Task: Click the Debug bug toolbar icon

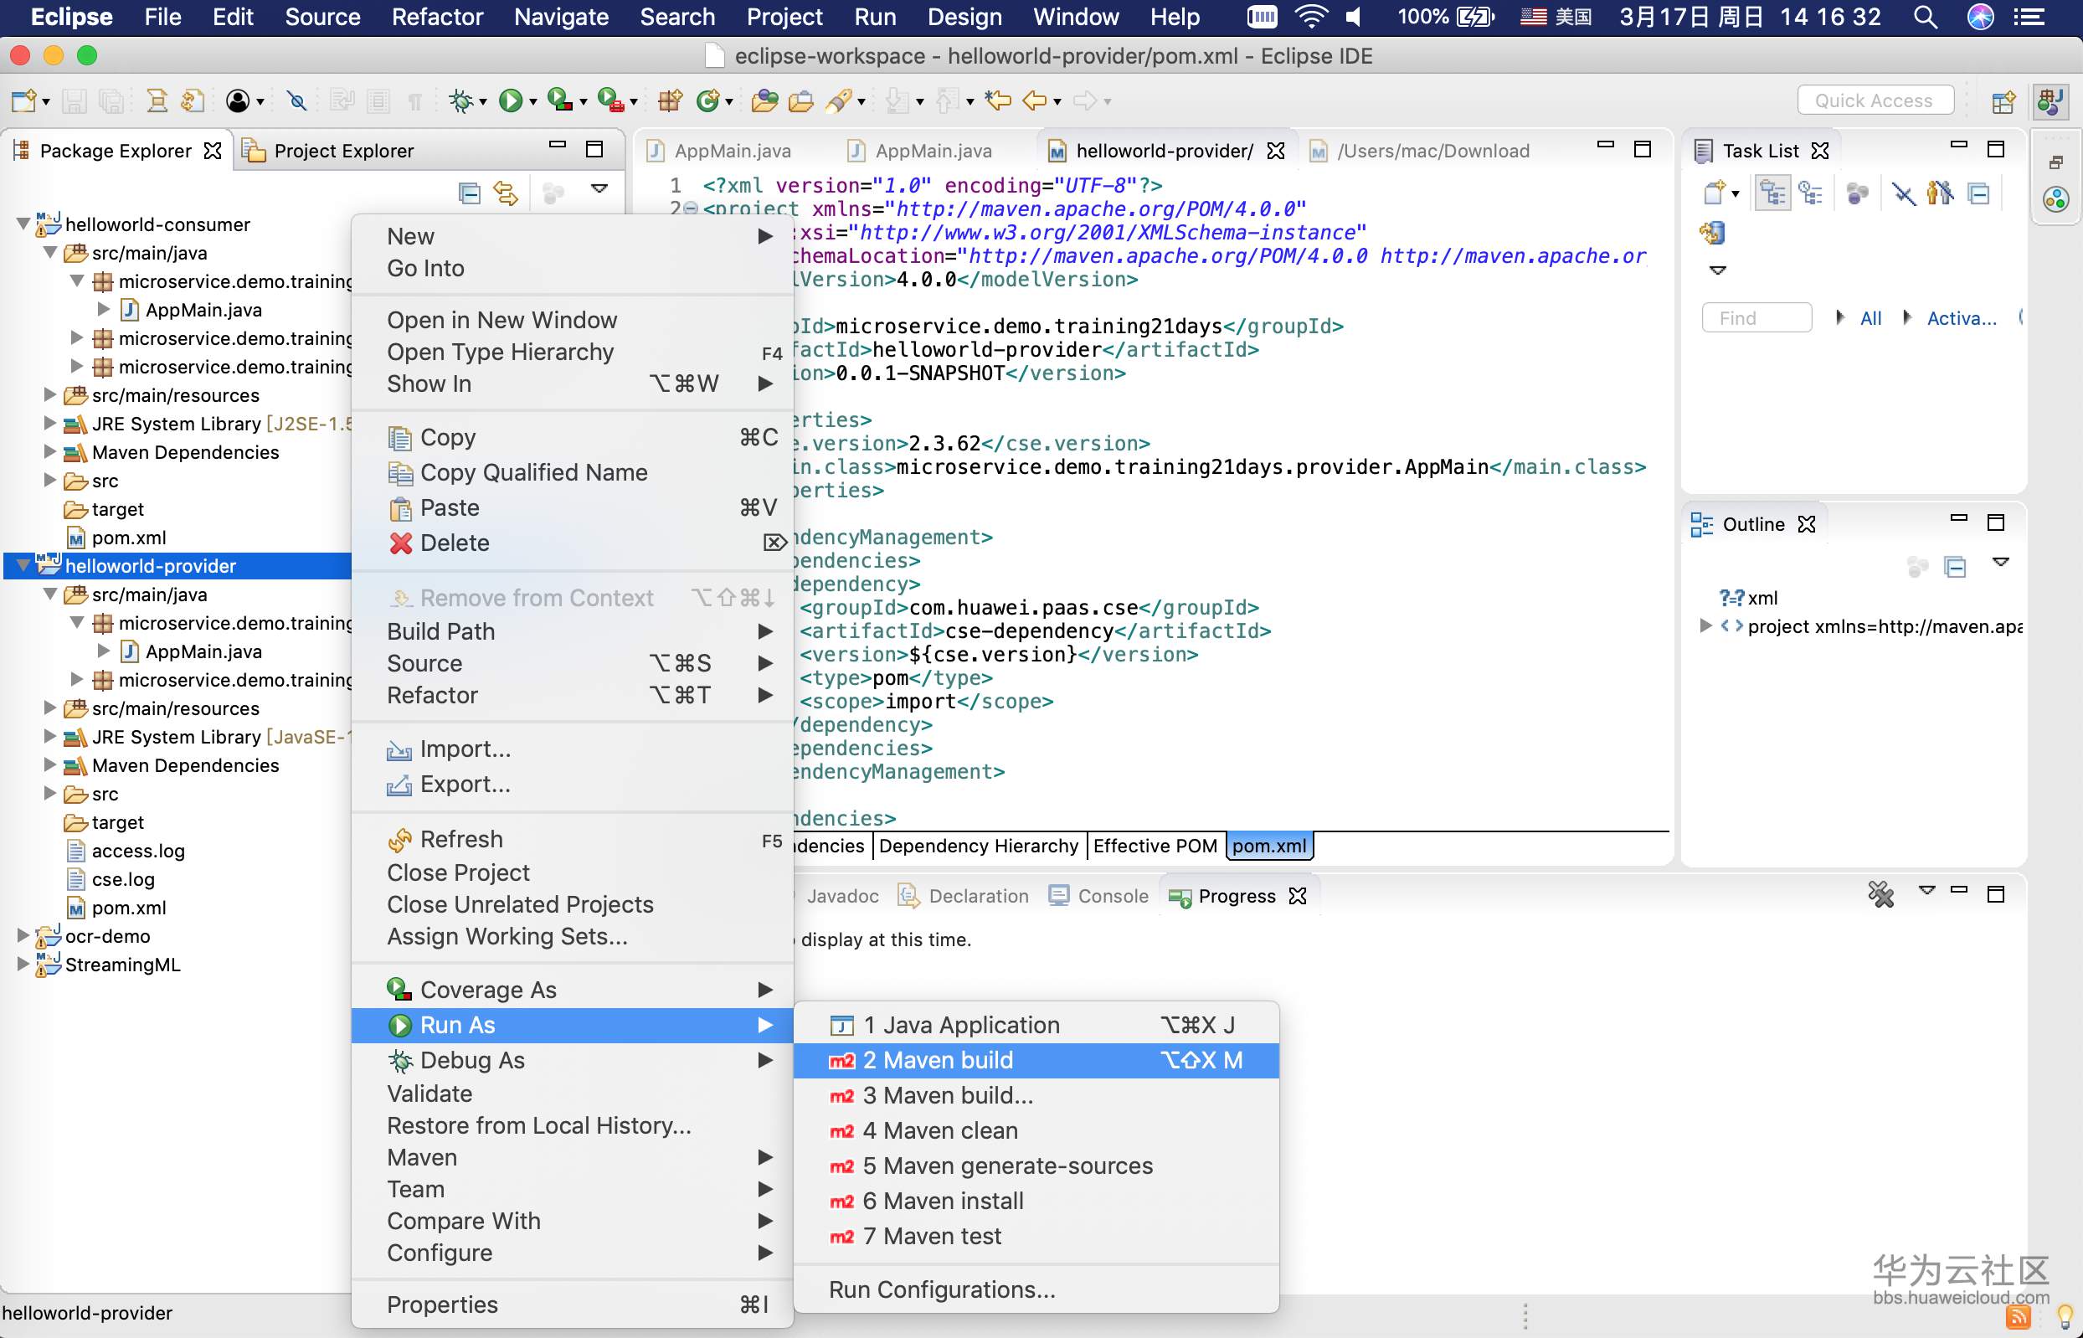Action: click(x=460, y=101)
